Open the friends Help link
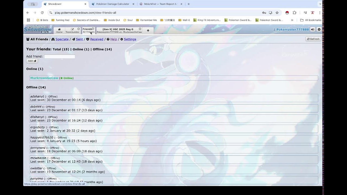Viewport: 347px width, 195px height. click(114, 39)
